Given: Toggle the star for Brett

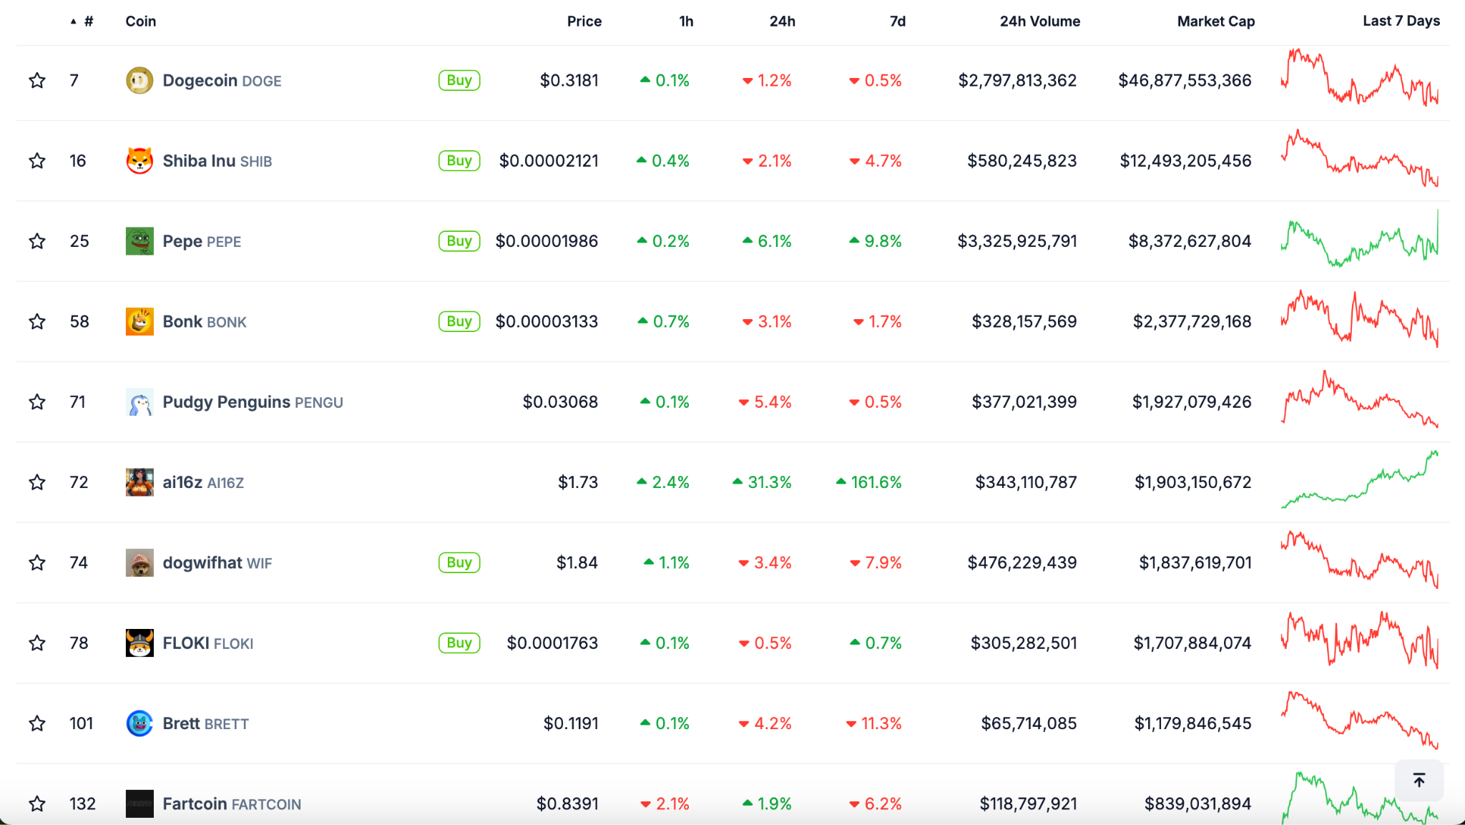Looking at the screenshot, I should [x=37, y=723].
